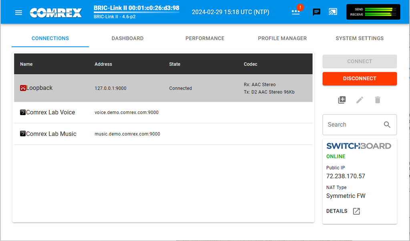Open the Performance tab
Image resolution: width=410 pixels, height=241 pixels.
[205, 38]
